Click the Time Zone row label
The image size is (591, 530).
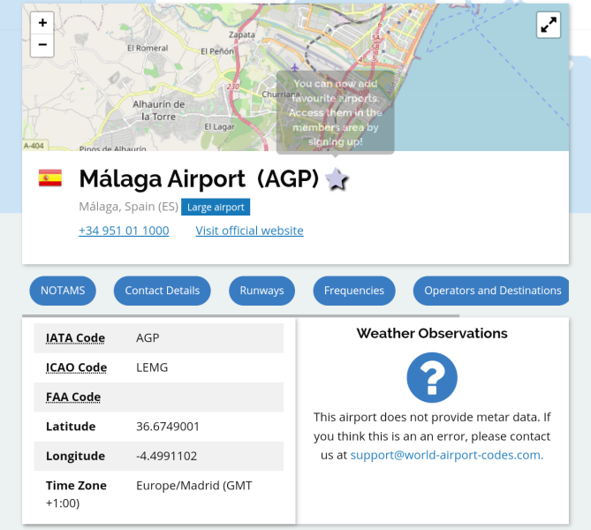(x=76, y=486)
